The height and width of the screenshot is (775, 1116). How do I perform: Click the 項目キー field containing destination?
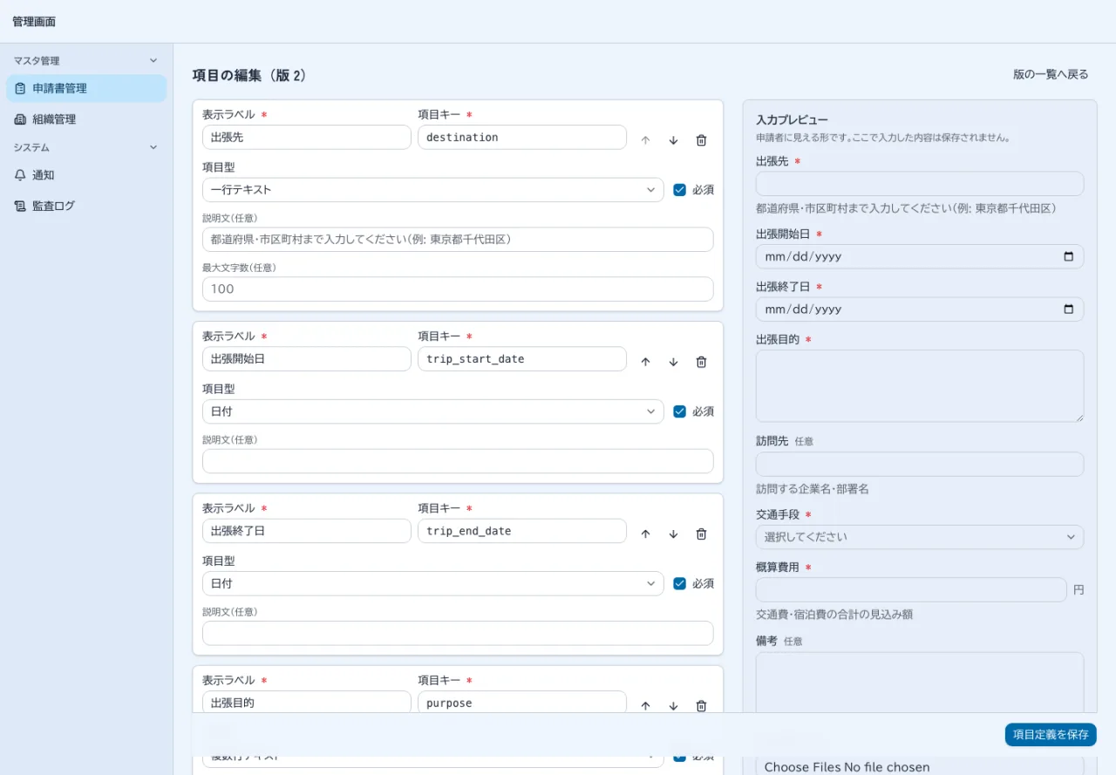click(522, 138)
